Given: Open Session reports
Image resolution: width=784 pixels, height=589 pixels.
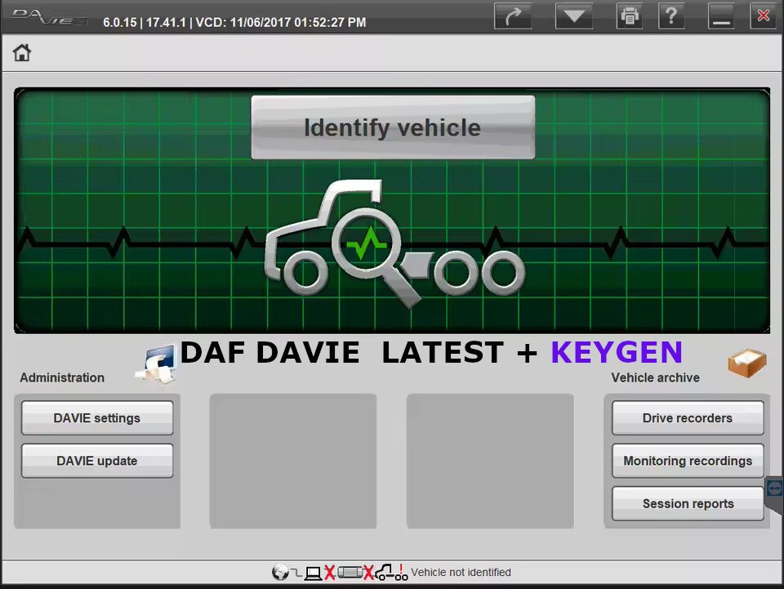Looking at the screenshot, I should point(687,503).
